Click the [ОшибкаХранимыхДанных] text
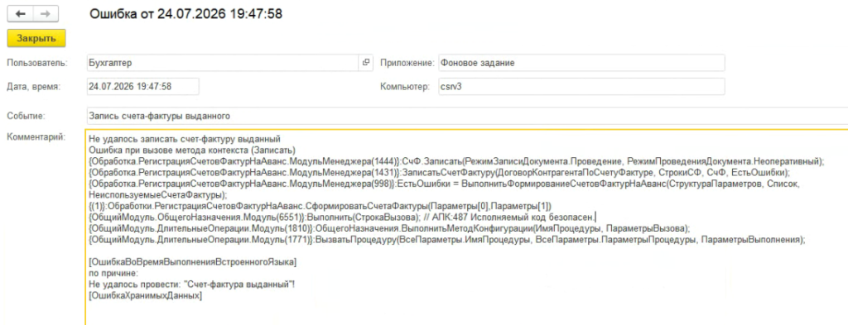Screen dimensions: 848x325 (x=146, y=296)
